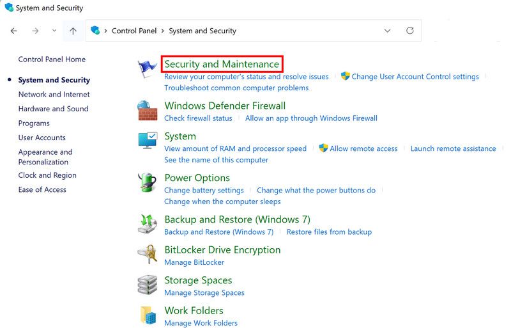511x332 pixels.
Task: Open the recent locations dropdown chevron
Action: 54,31
